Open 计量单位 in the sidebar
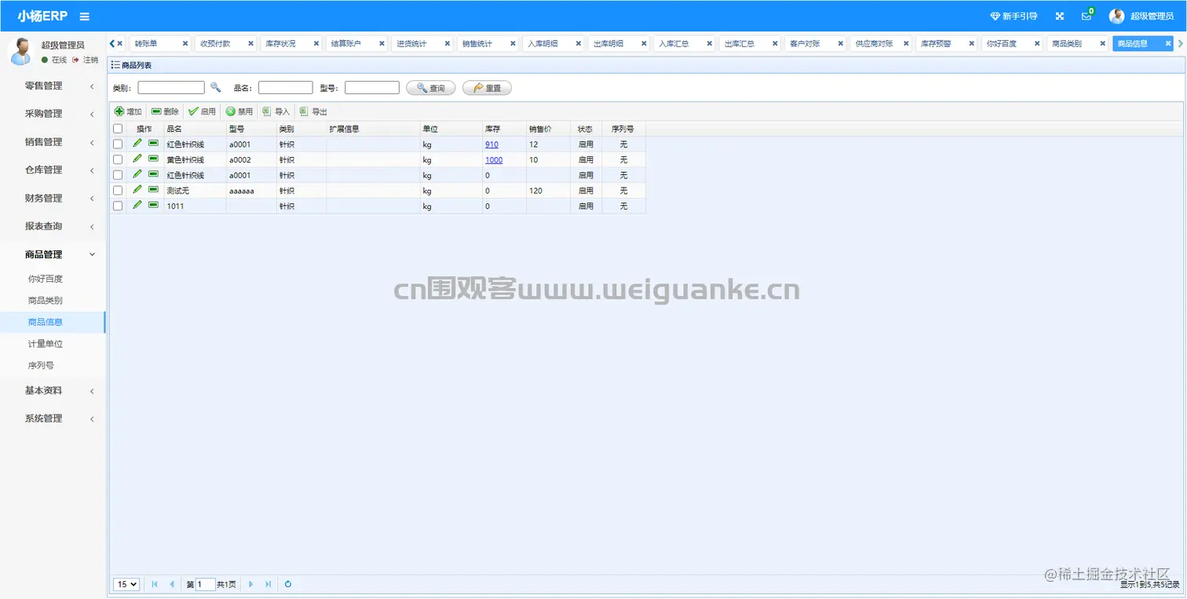The width and height of the screenshot is (1187, 599). 46,344
